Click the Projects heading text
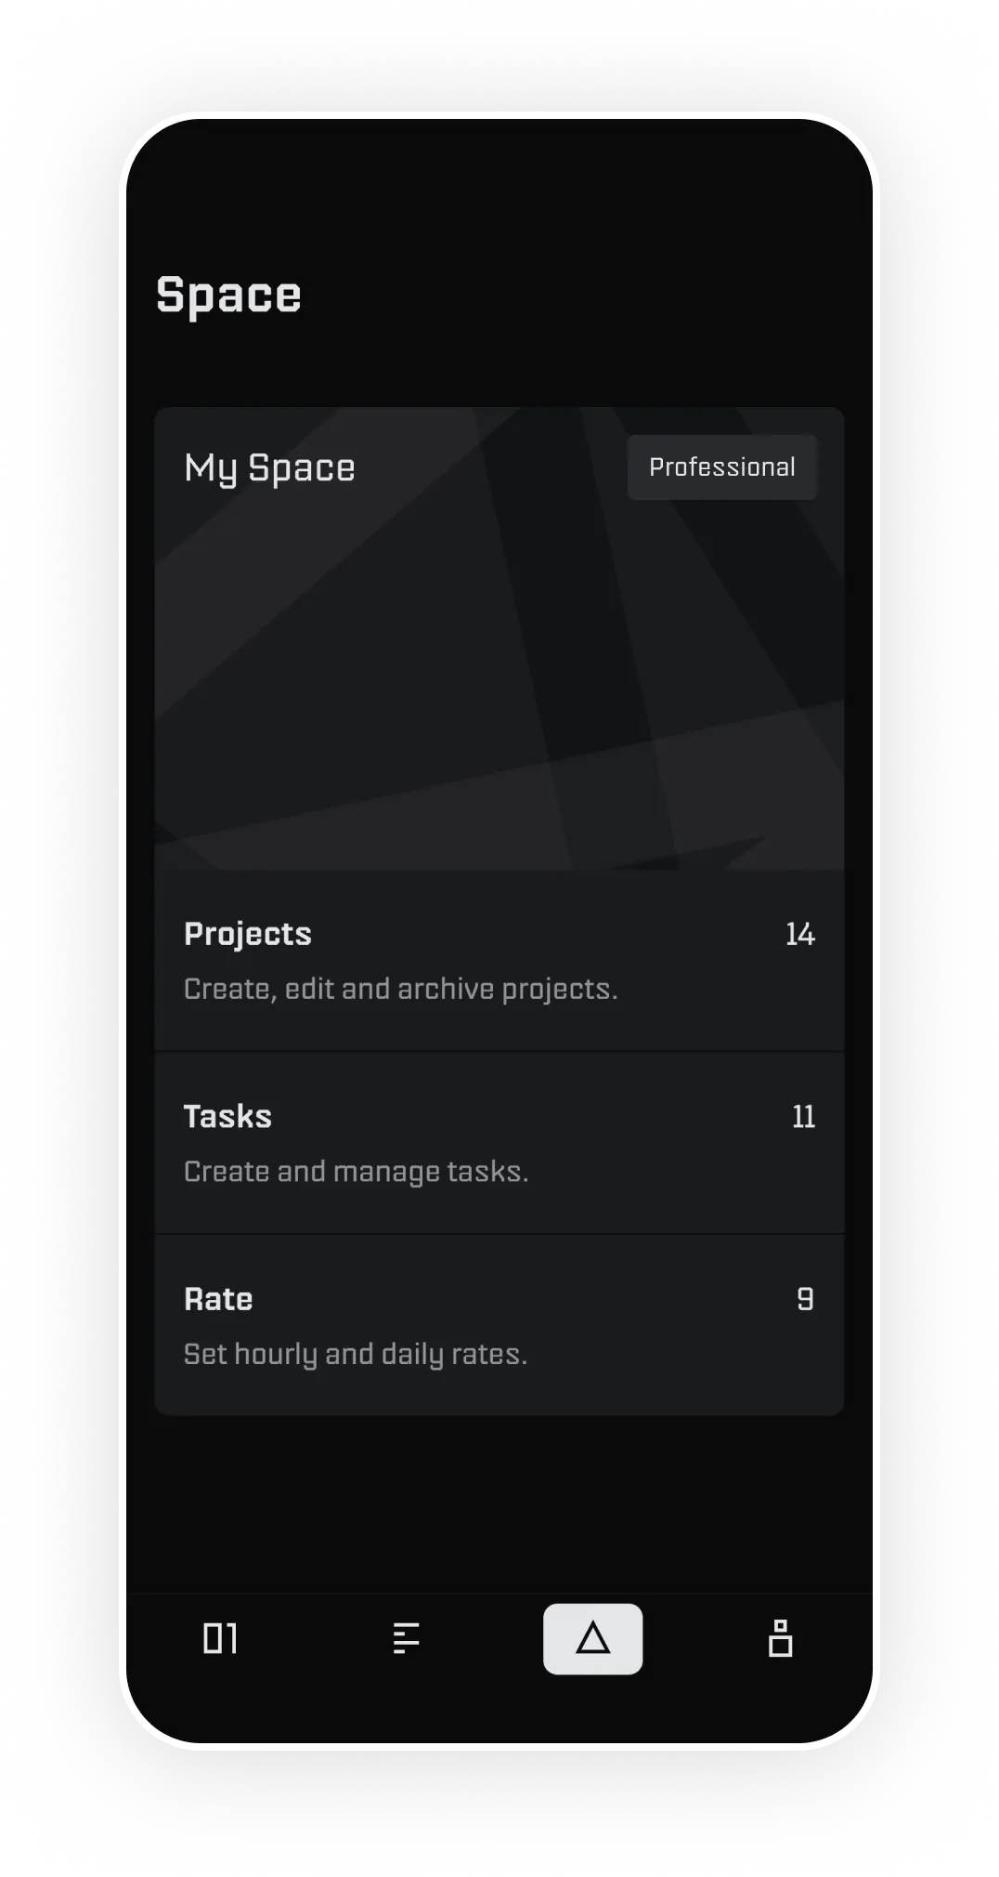This screenshot has width=999, height=1877. [x=248, y=935]
